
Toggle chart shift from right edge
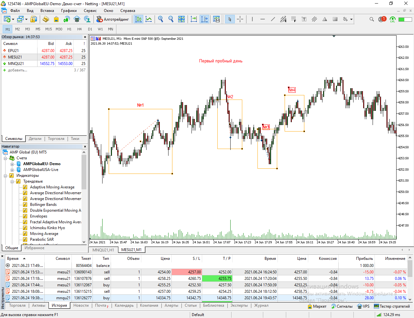204,19
